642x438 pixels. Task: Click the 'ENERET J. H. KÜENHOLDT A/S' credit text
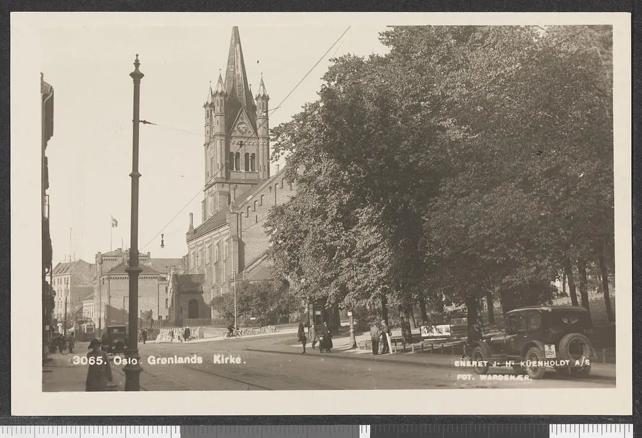[522, 363]
